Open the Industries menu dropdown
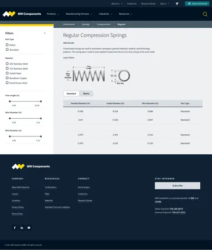The height and width of the screenshot is (250, 212). 105,14
